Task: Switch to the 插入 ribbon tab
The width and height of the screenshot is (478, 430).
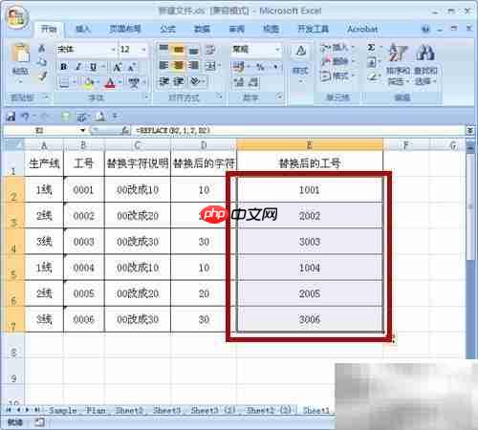Action: [83, 30]
